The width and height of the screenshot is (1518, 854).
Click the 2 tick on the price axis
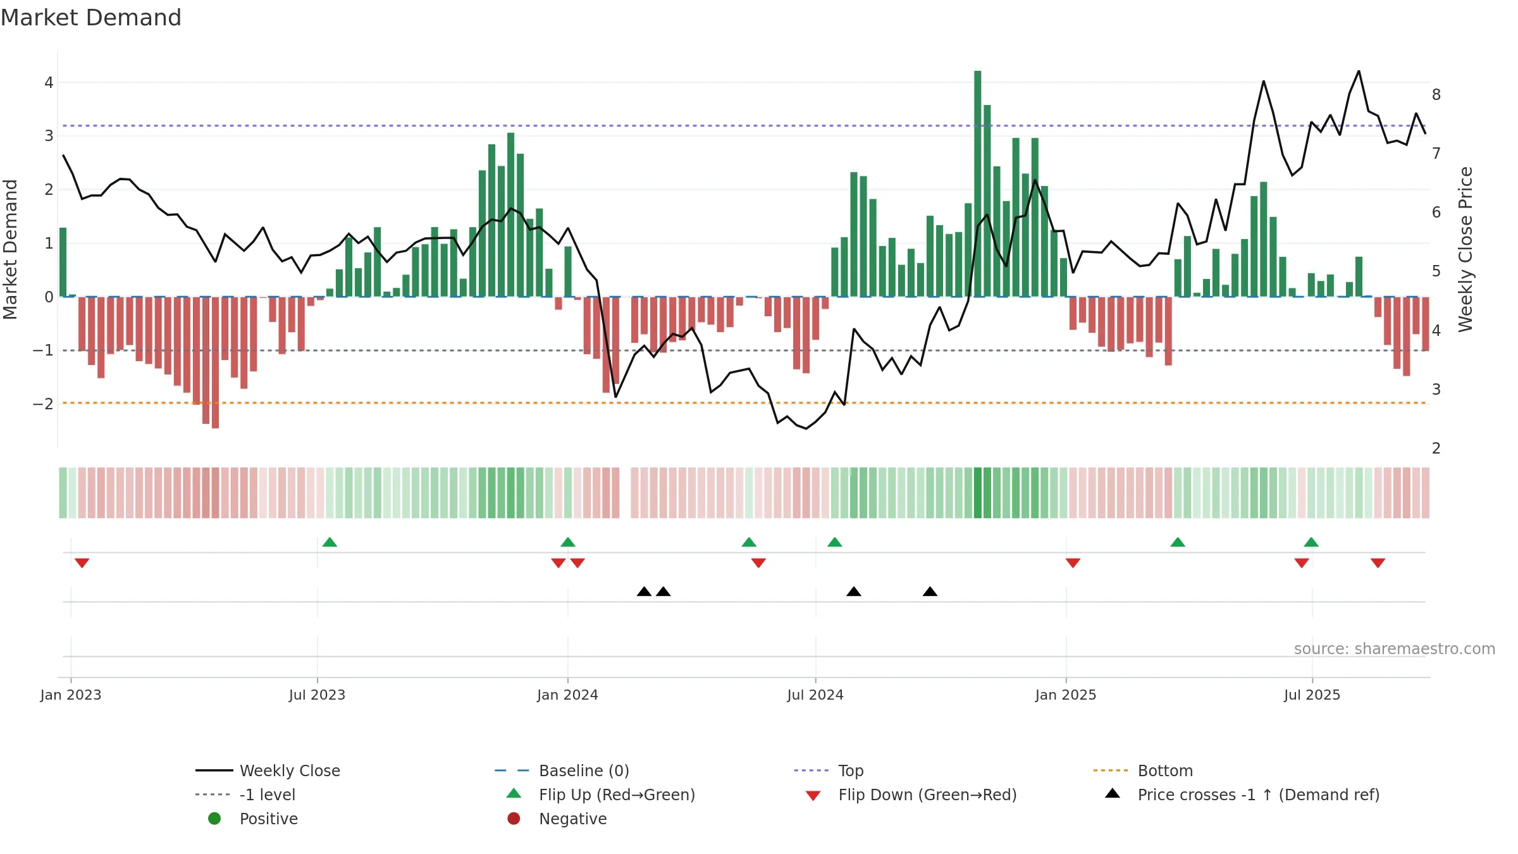point(1436,449)
